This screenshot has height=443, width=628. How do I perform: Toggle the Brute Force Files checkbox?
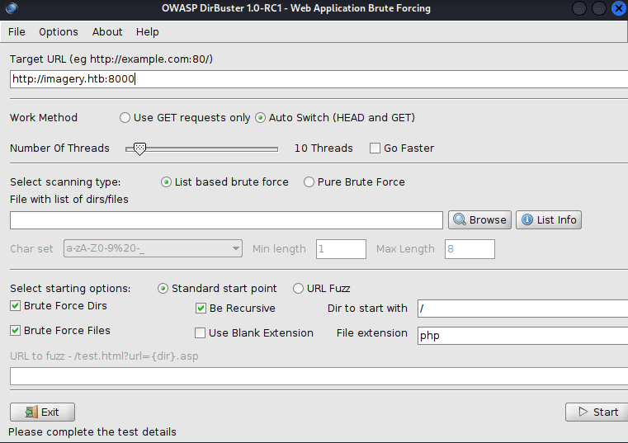pyautogui.click(x=16, y=331)
